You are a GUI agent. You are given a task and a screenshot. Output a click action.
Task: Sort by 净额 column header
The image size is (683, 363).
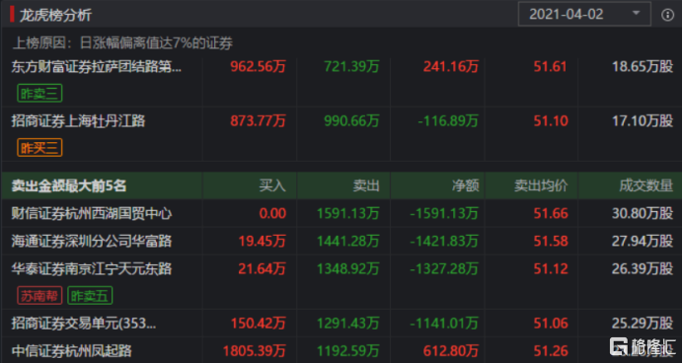coord(465,185)
